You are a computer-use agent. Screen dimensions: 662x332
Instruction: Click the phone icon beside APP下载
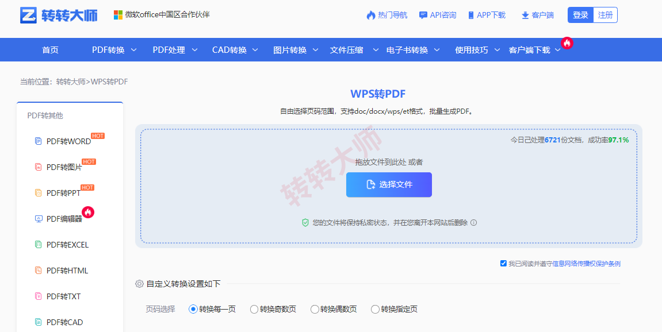coord(471,15)
